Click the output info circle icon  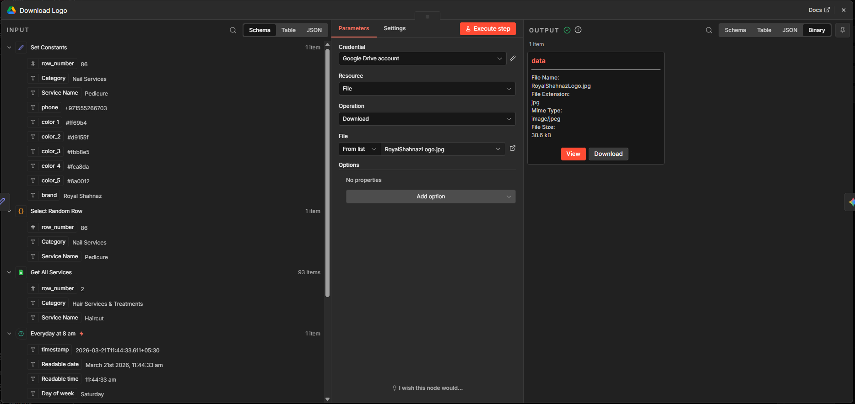[x=578, y=30]
